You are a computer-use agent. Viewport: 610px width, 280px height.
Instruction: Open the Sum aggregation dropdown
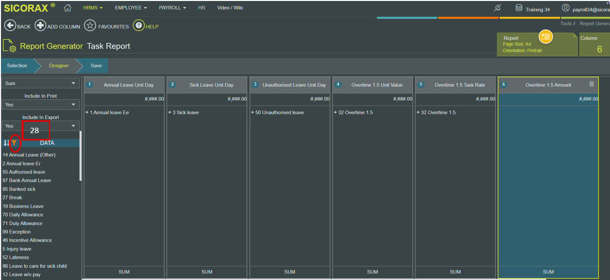[40, 84]
